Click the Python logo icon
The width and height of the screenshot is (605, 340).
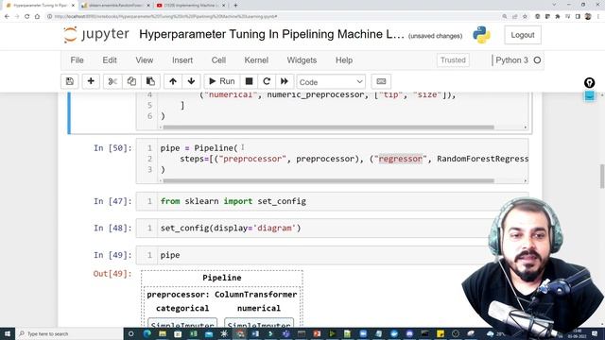coord(481,35)
